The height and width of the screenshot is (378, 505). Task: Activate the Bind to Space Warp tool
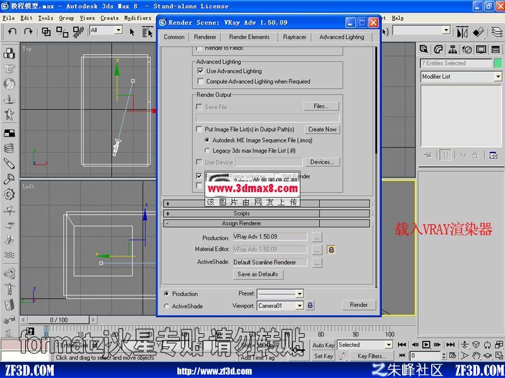tap(78, 31)
